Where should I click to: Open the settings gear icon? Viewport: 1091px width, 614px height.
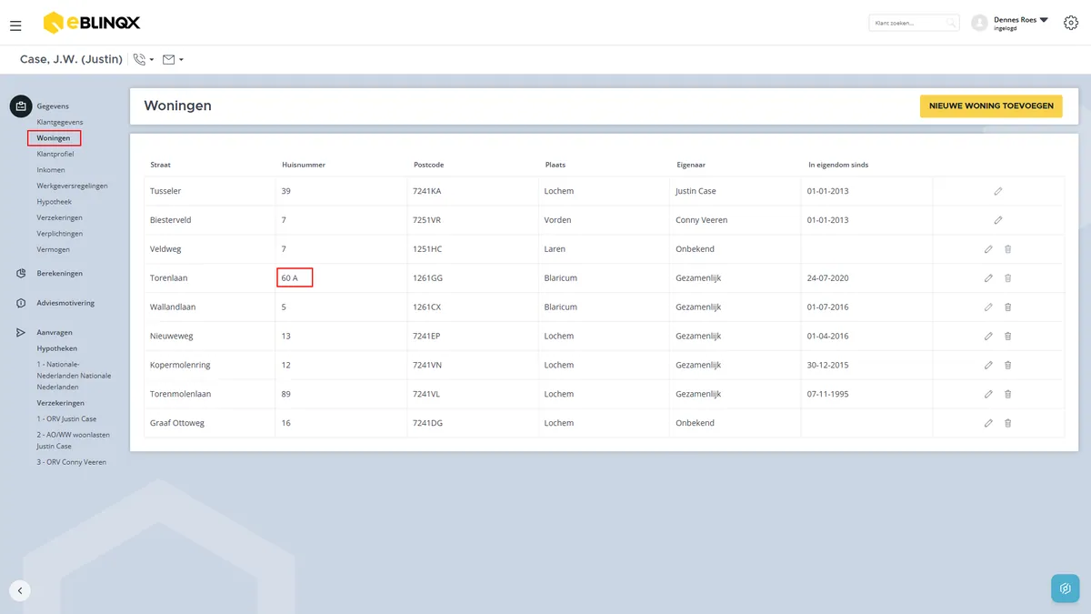(1071, 23)
